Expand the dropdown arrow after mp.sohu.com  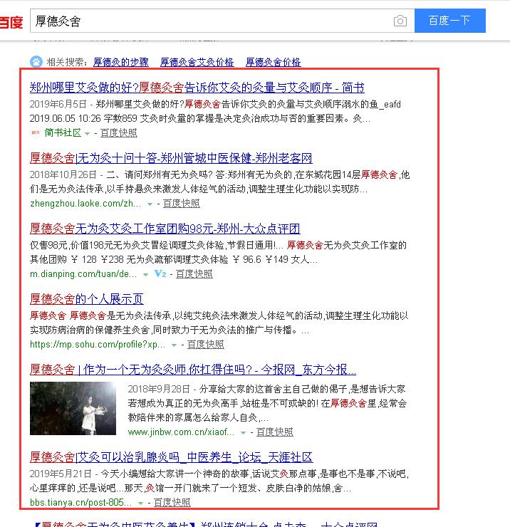point(175,345)
